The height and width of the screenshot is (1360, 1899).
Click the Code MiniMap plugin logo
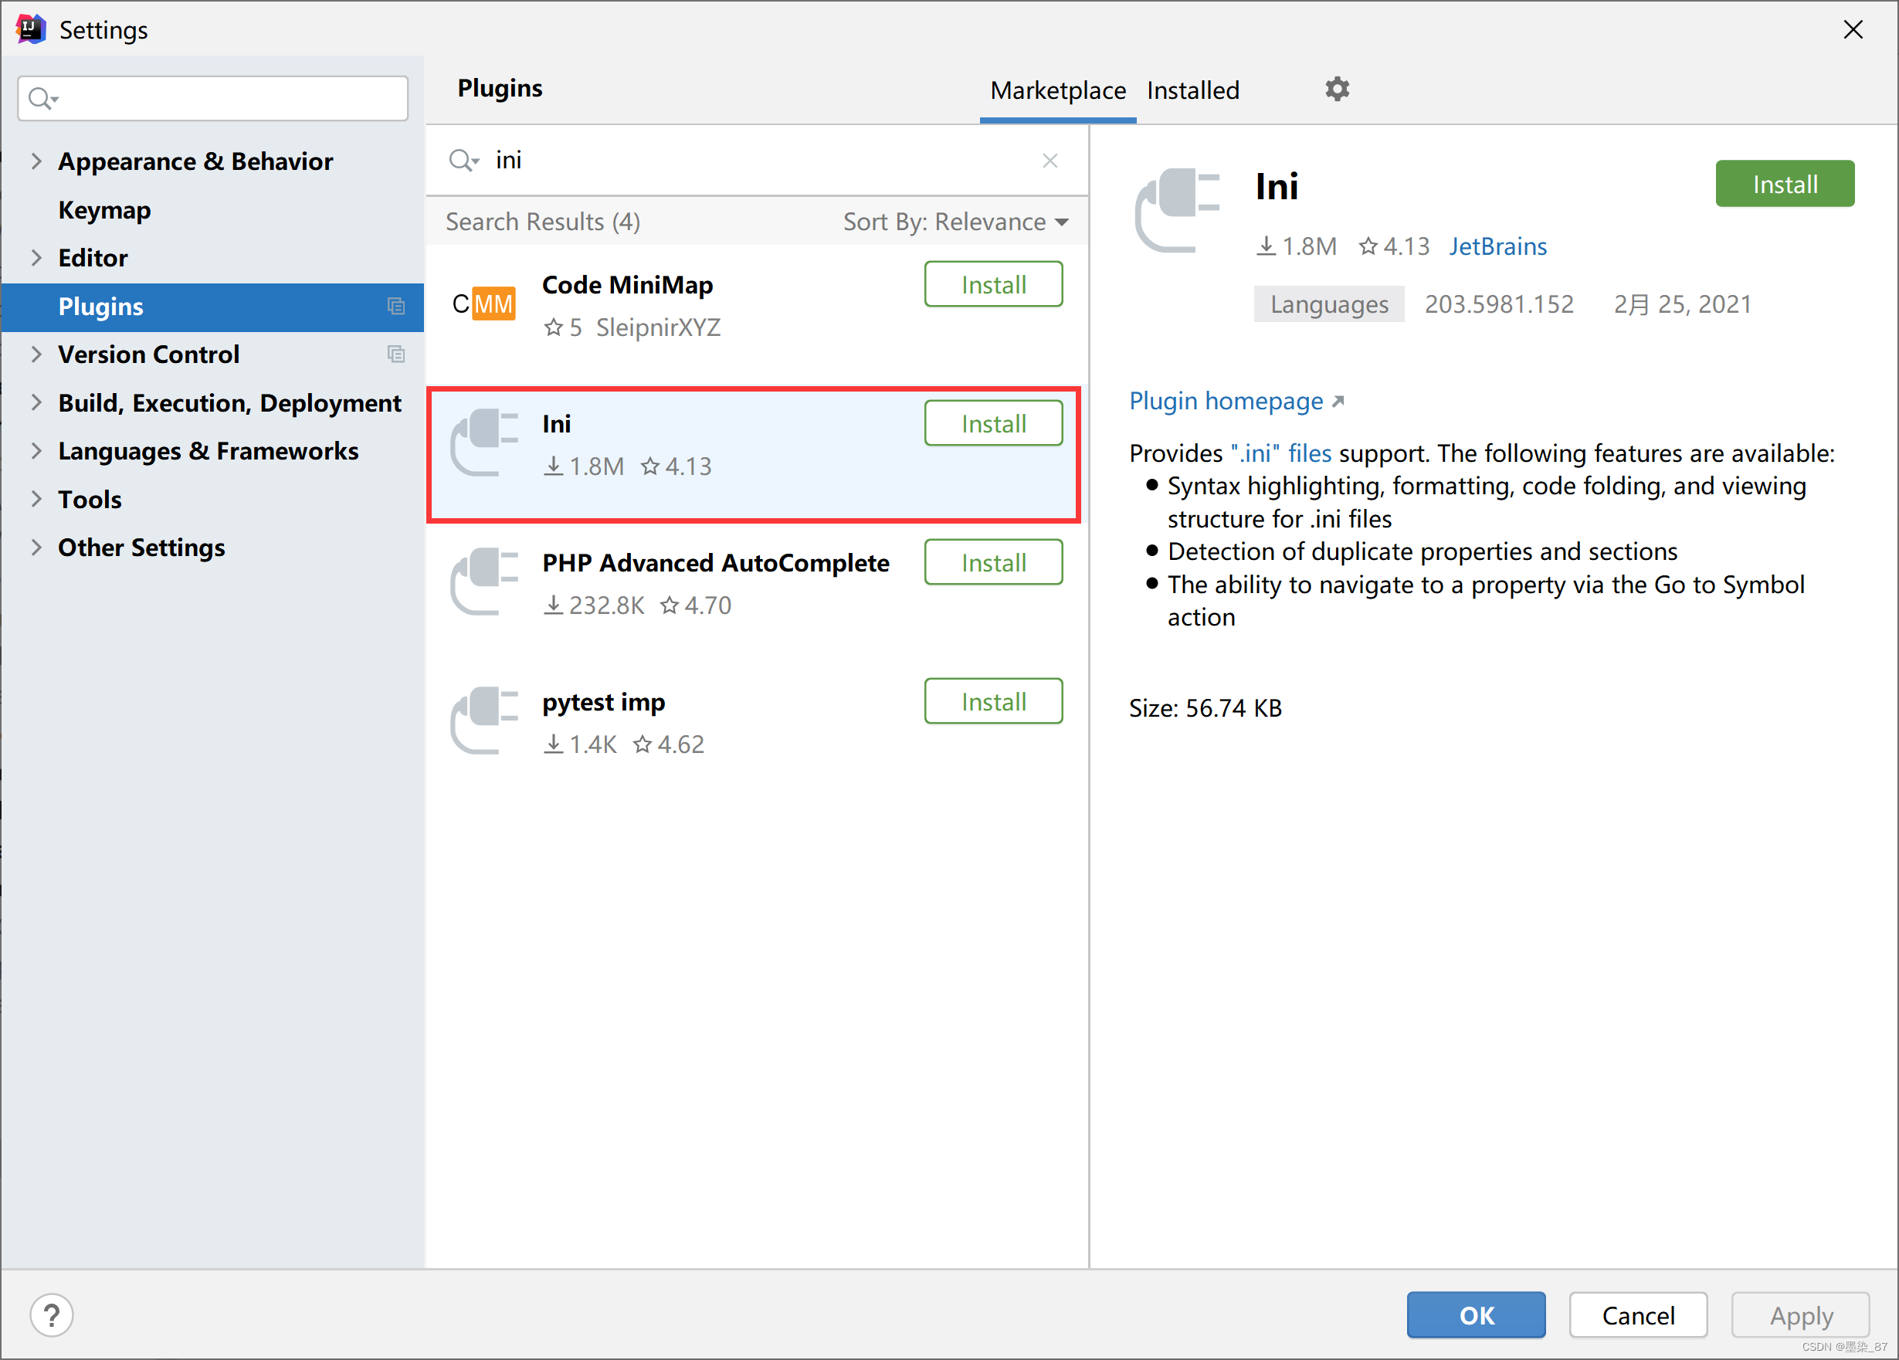483,304
